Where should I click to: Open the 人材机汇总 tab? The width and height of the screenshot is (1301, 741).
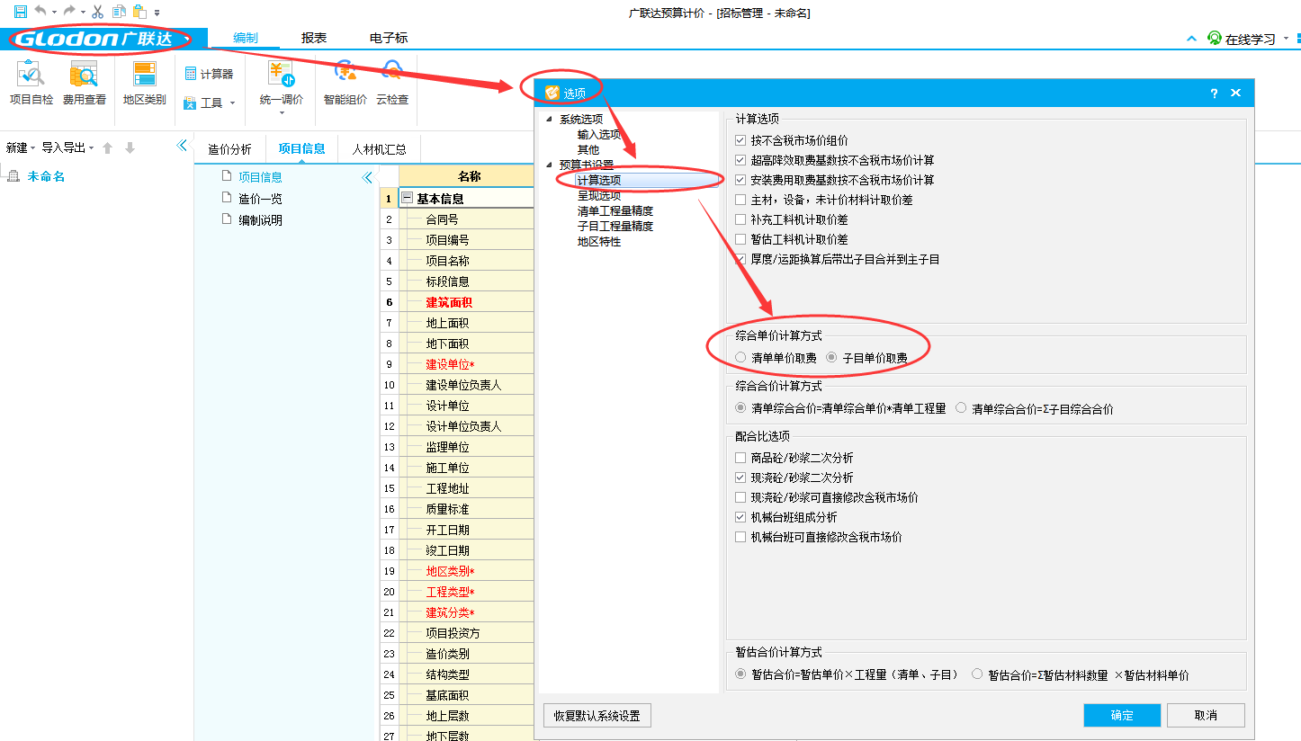pyautogui.click(x=379, y=149)
